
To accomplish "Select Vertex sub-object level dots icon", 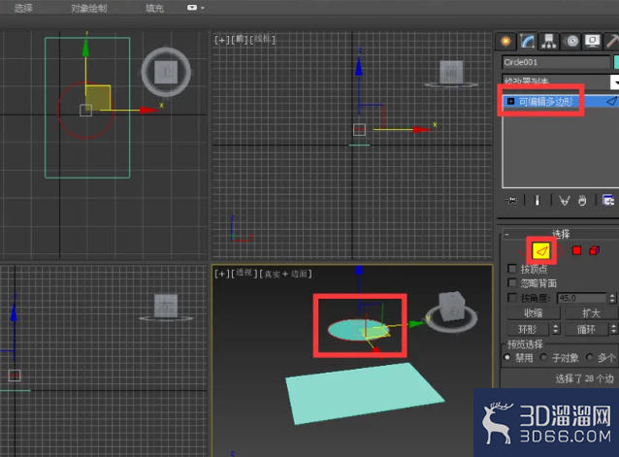I will (522, 250).
